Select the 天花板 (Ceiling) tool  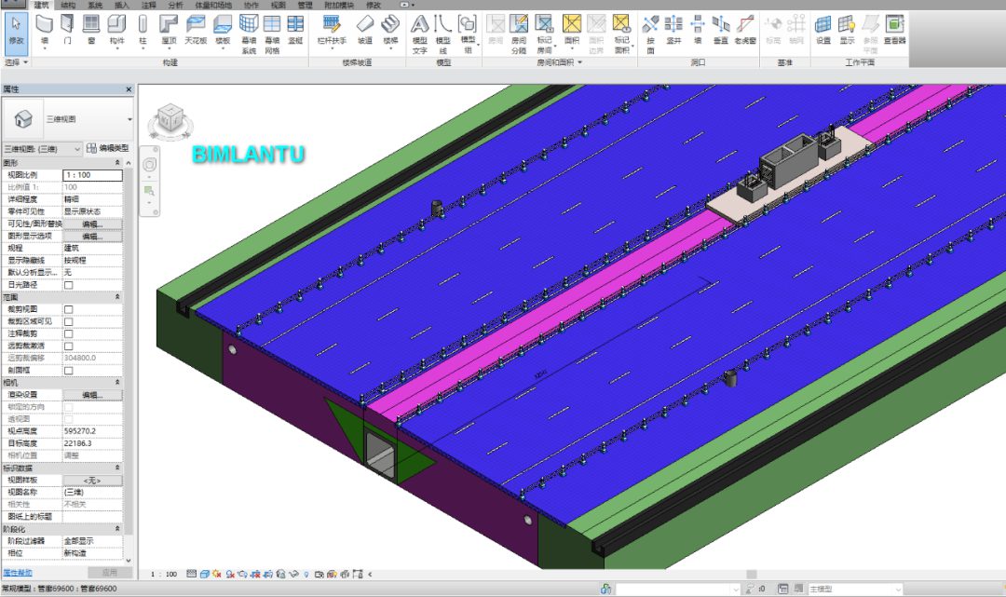196,30
